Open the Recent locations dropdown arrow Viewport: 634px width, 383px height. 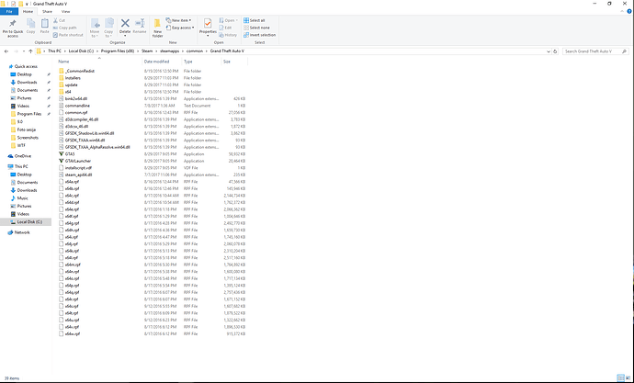24,51
